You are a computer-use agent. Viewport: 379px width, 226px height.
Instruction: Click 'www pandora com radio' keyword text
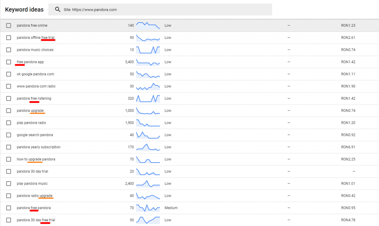36,86
